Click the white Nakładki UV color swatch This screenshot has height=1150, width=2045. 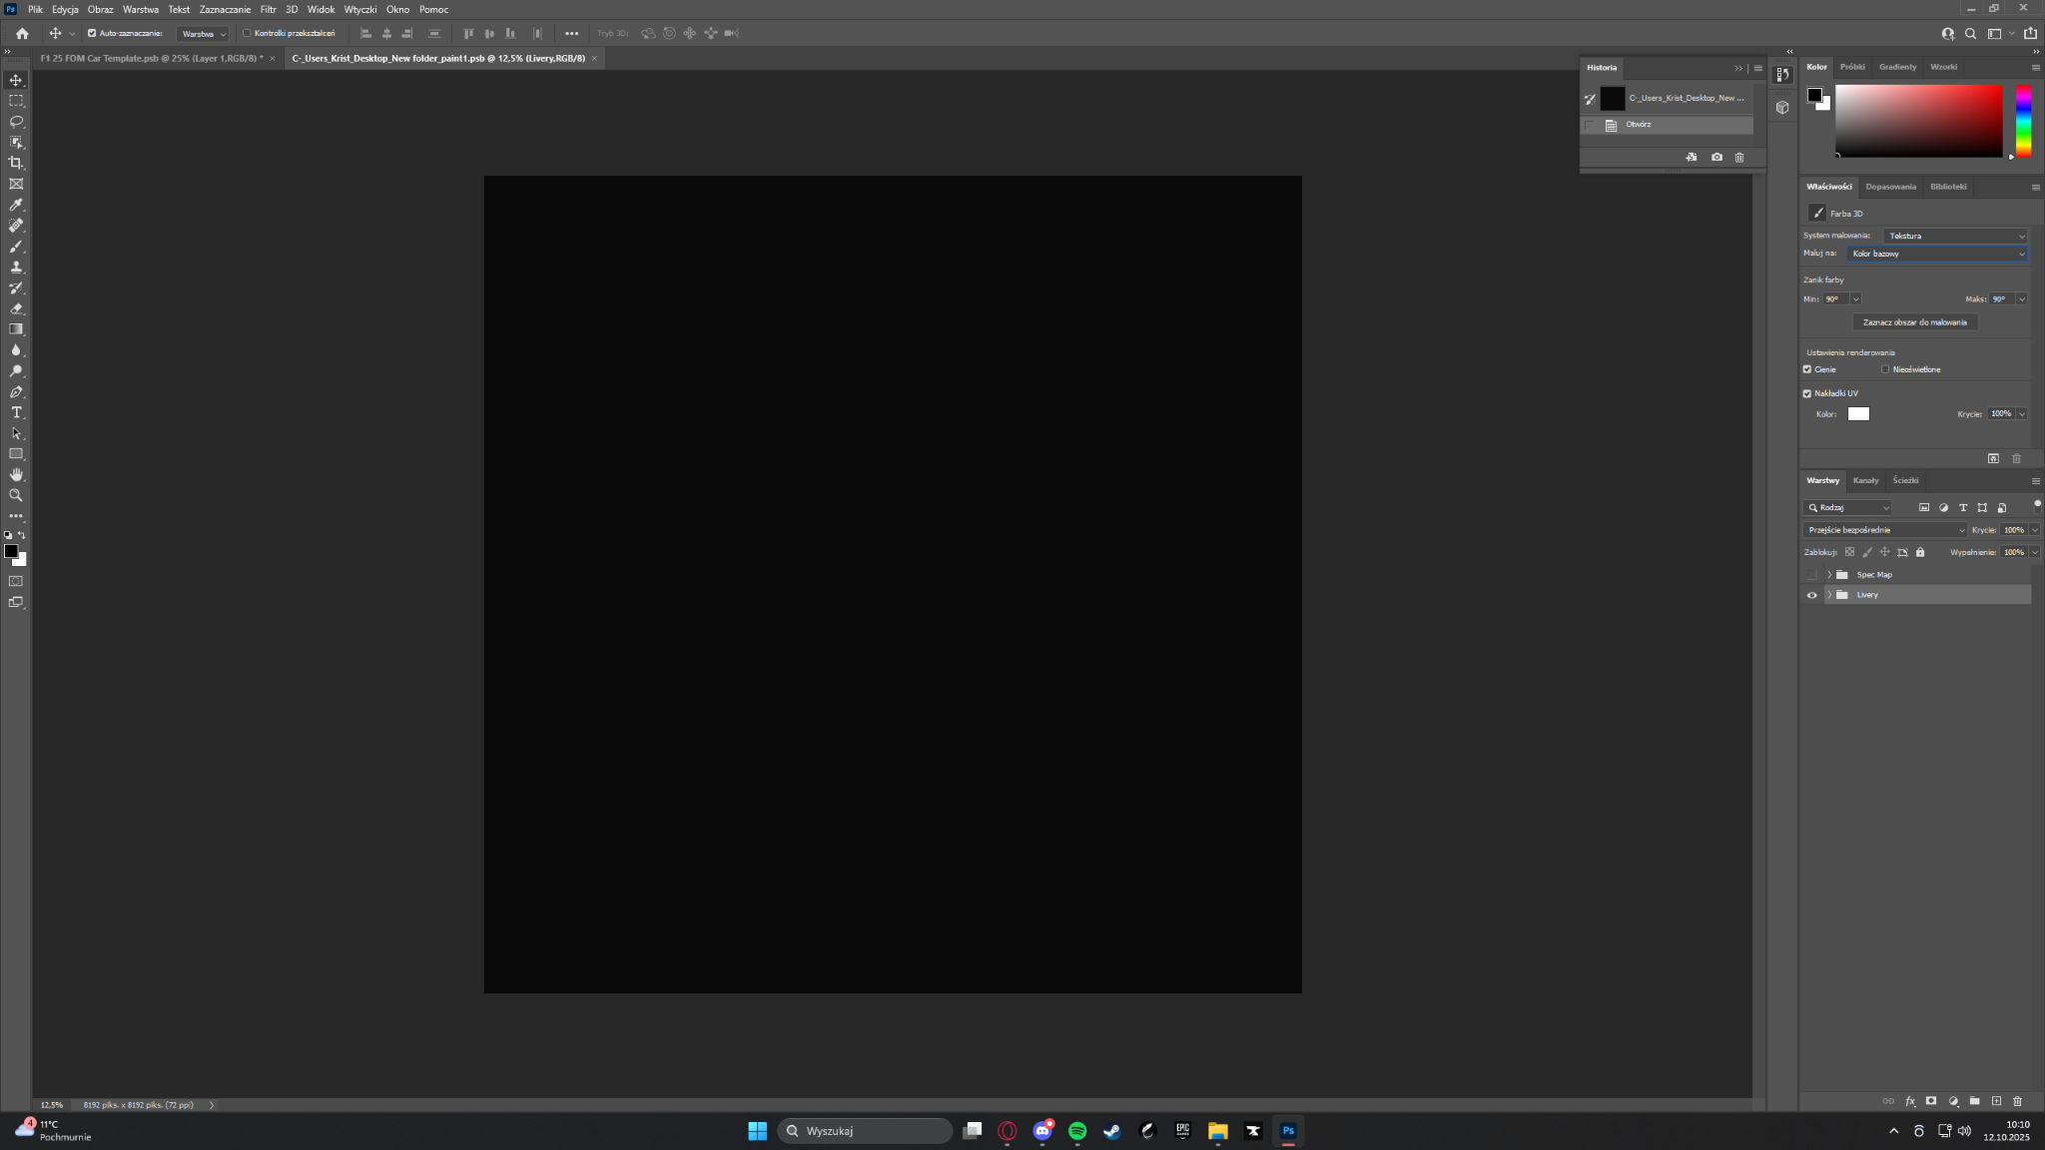(x=1858, y=414)
